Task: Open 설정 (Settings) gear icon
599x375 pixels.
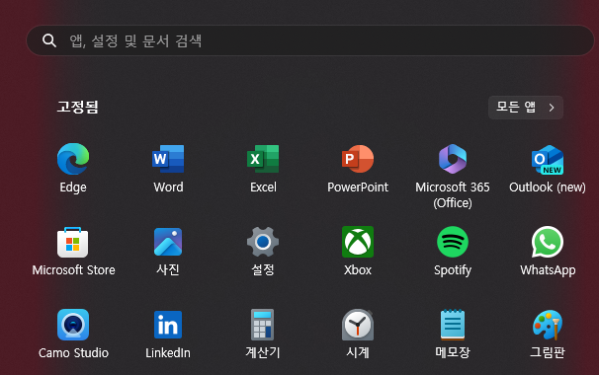Action: pyautogui.click(x=263, y=242)
